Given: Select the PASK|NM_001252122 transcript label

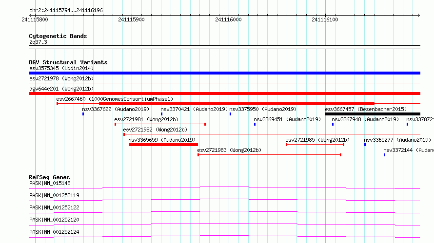Looking at the screenshot, I should click(54, 207).
